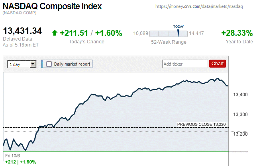Click the Fri 10/6 date label

pyautogui.click(x=12, y=155)
